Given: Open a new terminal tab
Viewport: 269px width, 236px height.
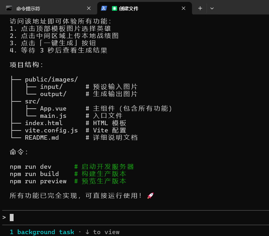Looking at the screenshot, I should pos(200,8).
